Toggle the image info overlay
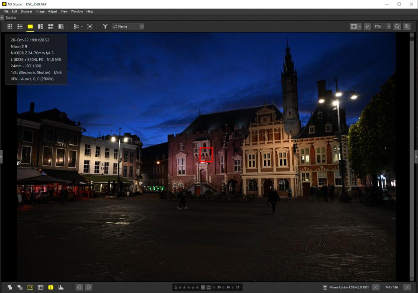418x293 pixels. (x=51, y=287)
